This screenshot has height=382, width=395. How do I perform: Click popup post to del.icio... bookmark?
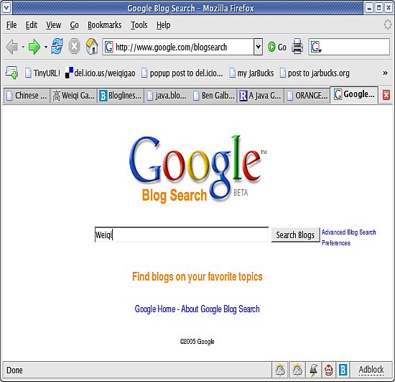[x=182, y=73]
